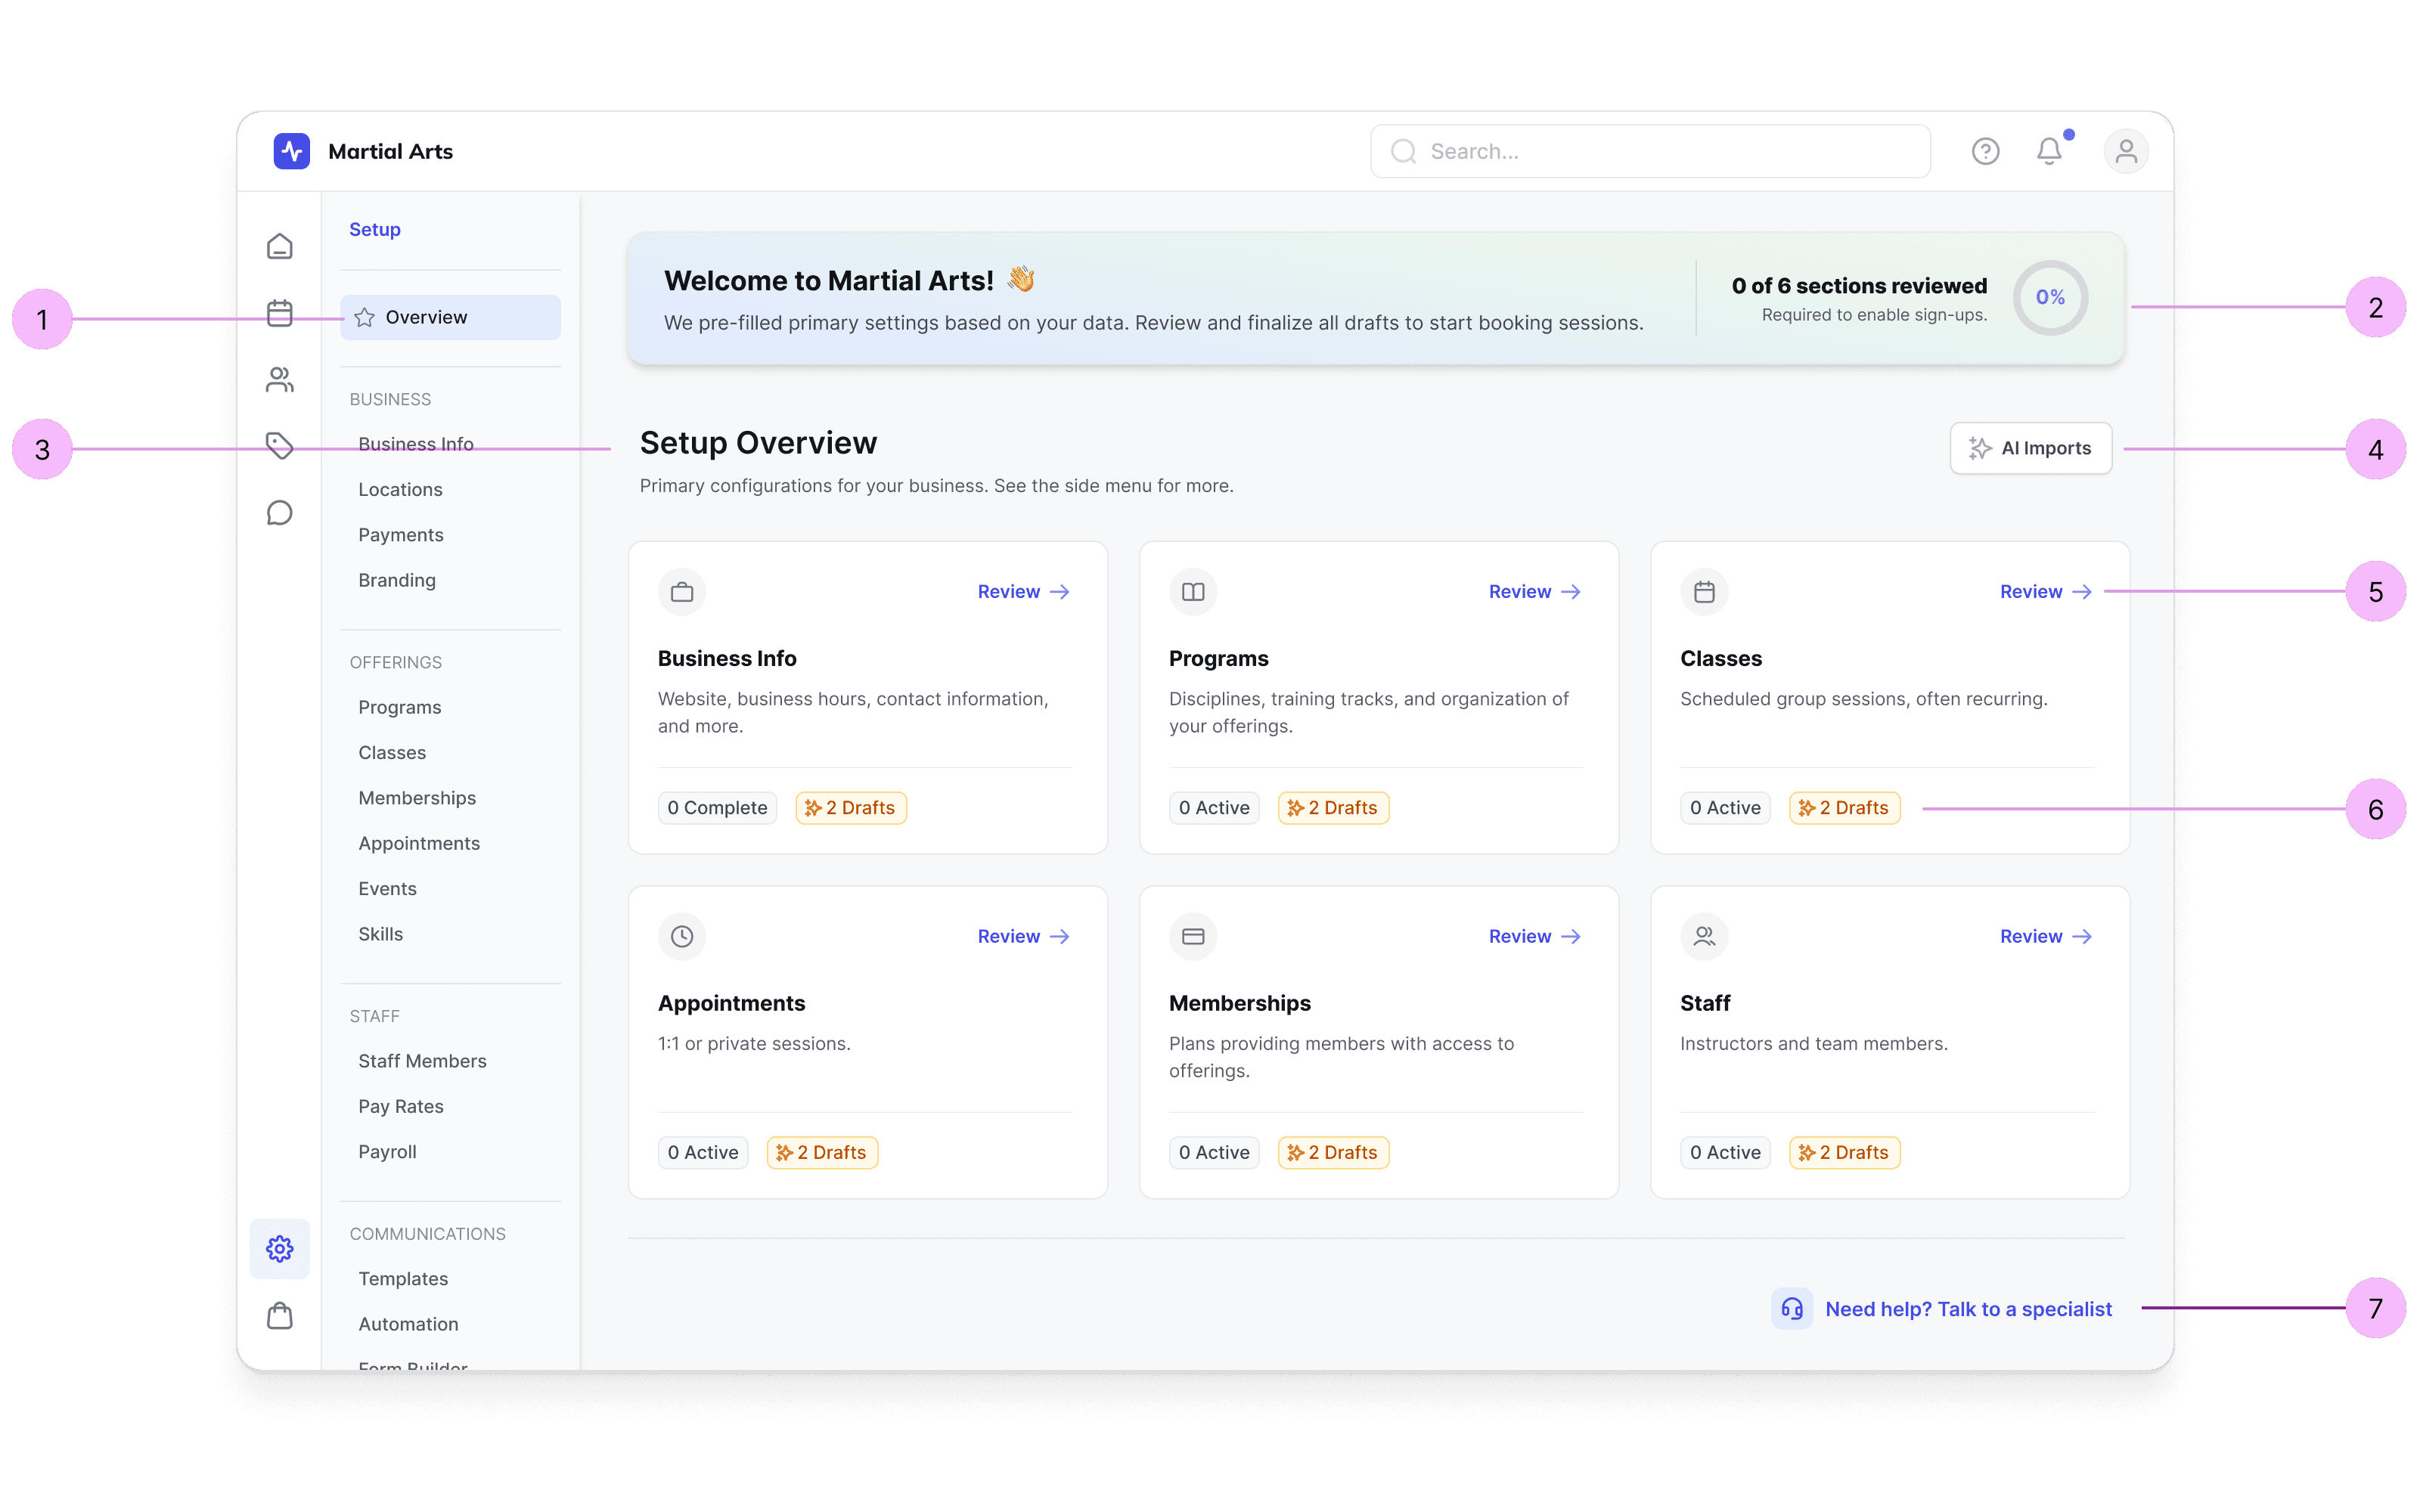Click the AI Imports button
Viewport: 2420px width, 1512px height.
2031,449
